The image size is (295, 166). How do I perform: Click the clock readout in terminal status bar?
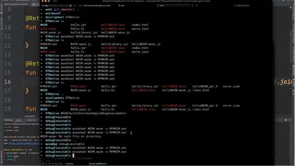242,6
